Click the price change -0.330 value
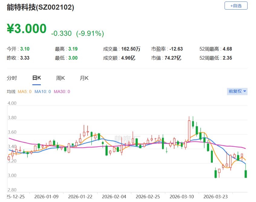 pyautogui.click(x=61, y=33)
